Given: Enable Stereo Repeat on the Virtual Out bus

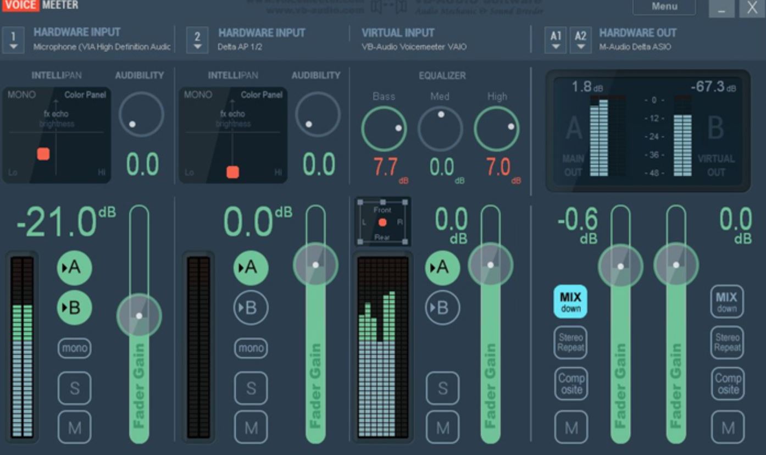Looking at the screenshot, I should click(x=727, y=342).
